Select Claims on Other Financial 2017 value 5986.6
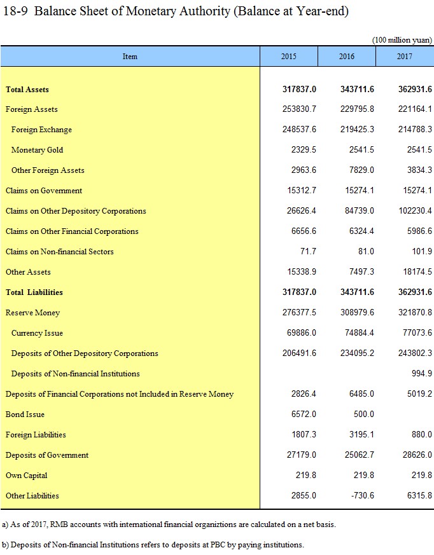The height and width of the screenshot is (555, 434). coord(419,231)
